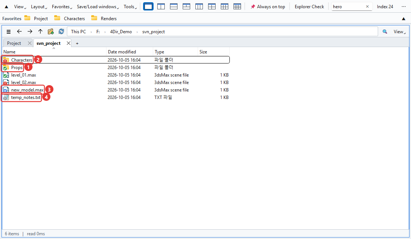
Task: Choose the two horizontal panes layout icon
Action: [174, 7]
